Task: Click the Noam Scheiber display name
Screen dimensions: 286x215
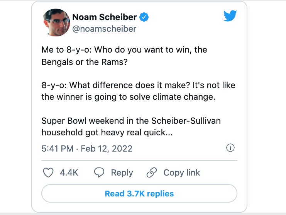Action: 104,17
